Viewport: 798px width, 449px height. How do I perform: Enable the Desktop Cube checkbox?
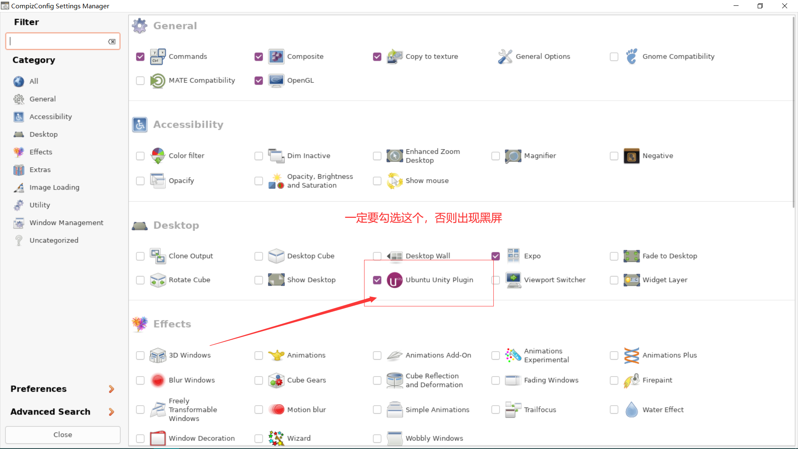(259, 256)
